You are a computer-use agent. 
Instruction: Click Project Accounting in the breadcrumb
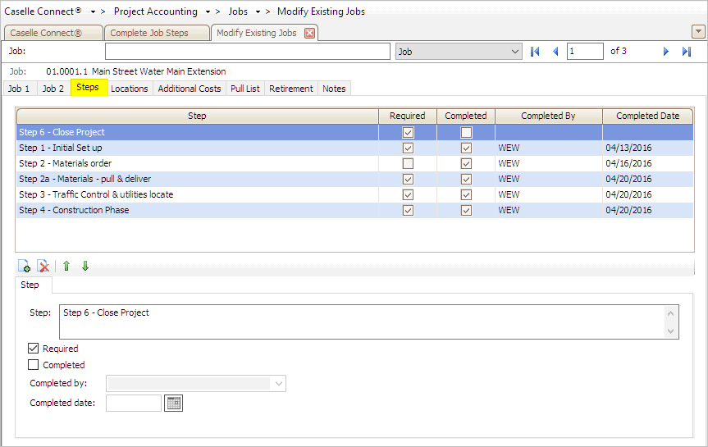click(155, 11)
